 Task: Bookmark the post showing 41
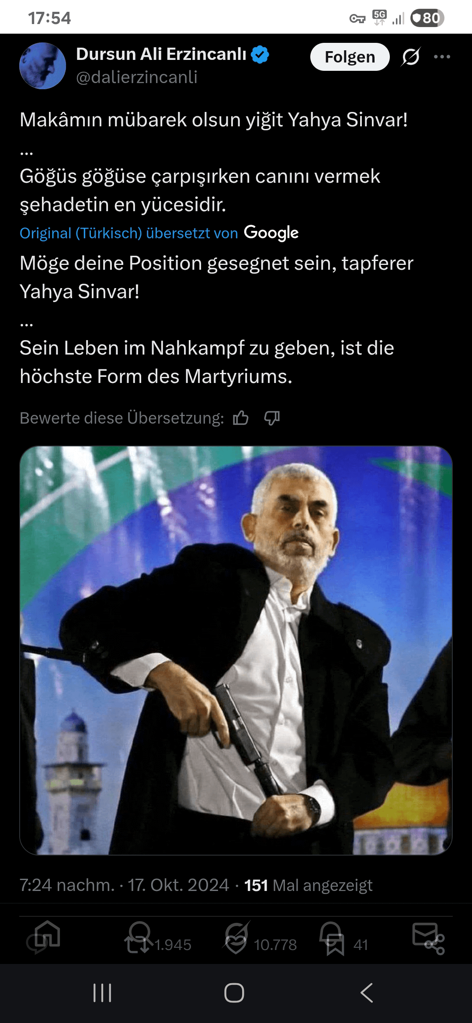tap(335, 944)
